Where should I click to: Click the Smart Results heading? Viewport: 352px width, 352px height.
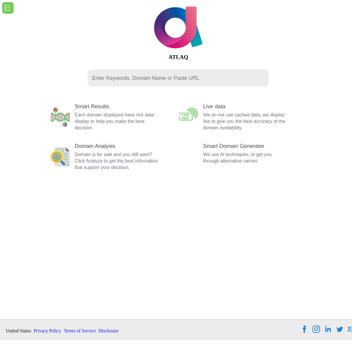[x=92, y=106]
